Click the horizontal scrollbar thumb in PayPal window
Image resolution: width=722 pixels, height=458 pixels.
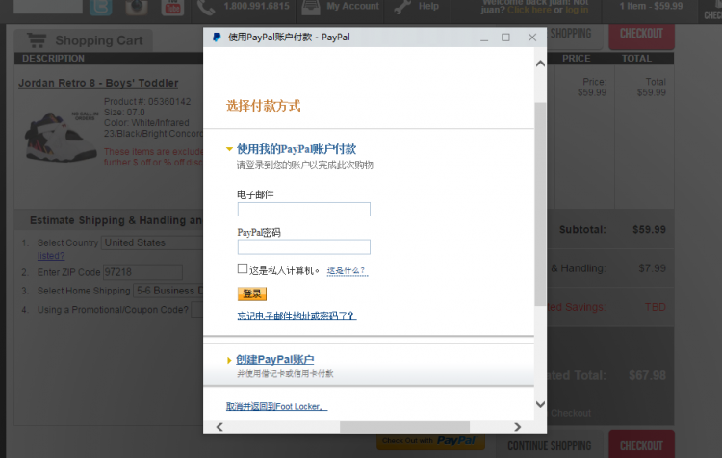(x=404, y=427)
